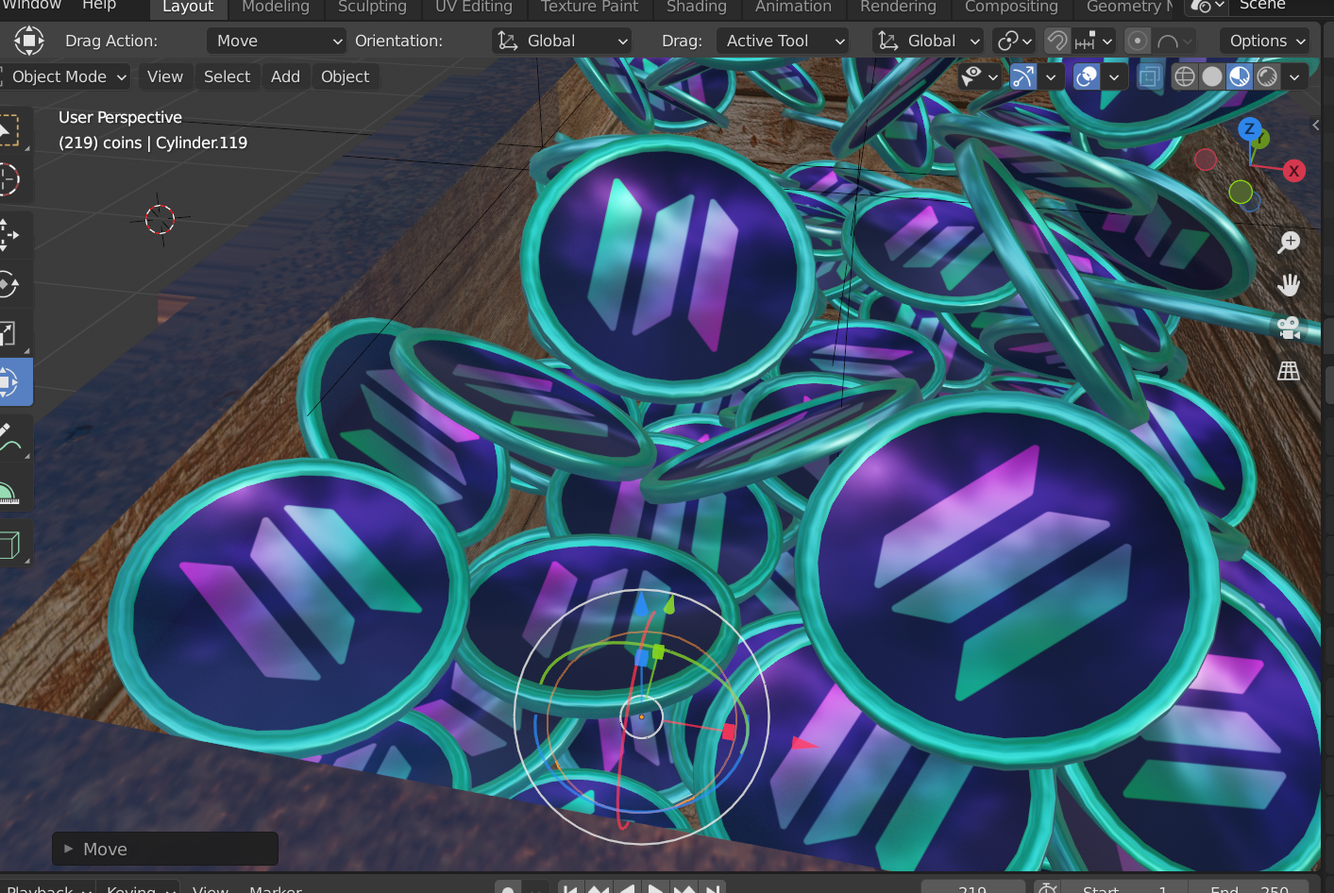Open the Orientation Global dropdown

click(563, 41)
